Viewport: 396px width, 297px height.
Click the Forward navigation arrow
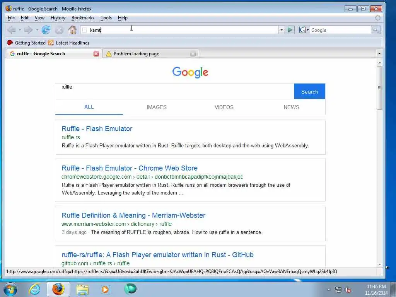click(x=28, y=30)
